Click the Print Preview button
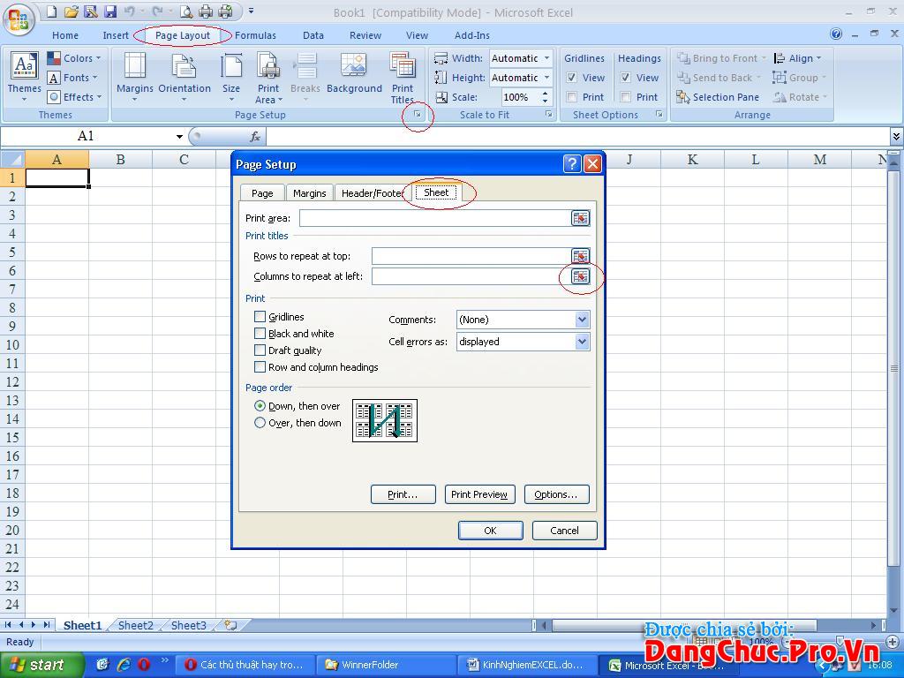Viewport: 904px width, 678px height. (x=478, y=494)
